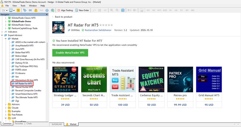Collapse the Expert Advisors node
The height and width of the screenshot is (127, 241).
tap(2, 35)
